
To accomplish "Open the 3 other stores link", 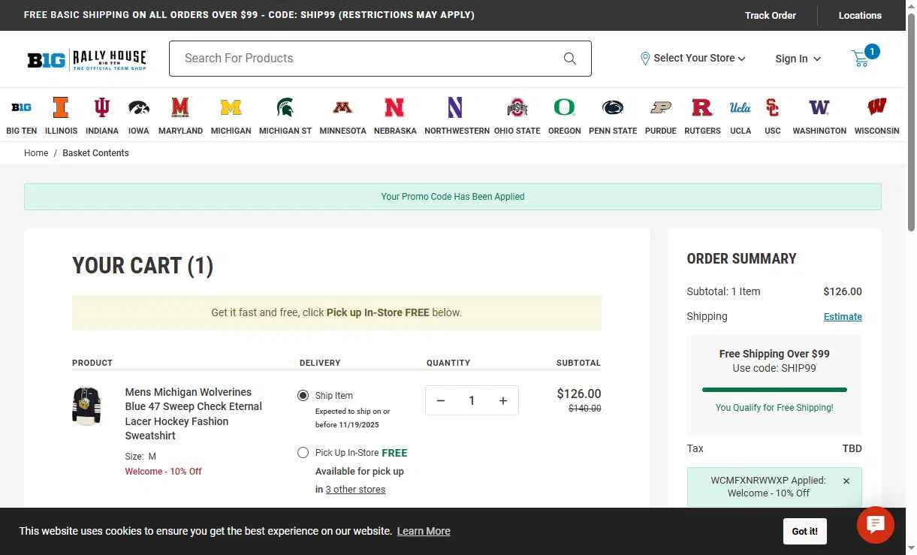I will click(x=355, y=490).
